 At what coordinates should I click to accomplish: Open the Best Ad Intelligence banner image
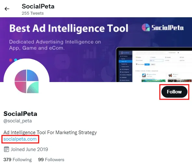pyautogui.click(x=96, y=49)
